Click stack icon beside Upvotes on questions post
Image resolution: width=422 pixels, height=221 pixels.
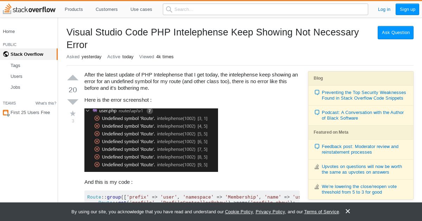click(317, 167)
